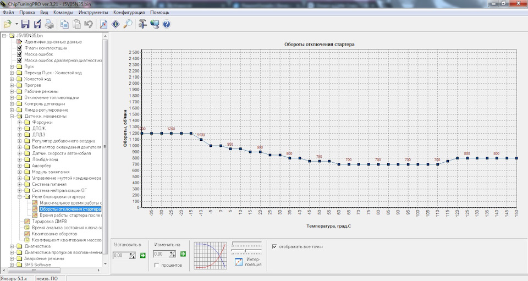Click the 'Установить в' value input field

[121, 255]
